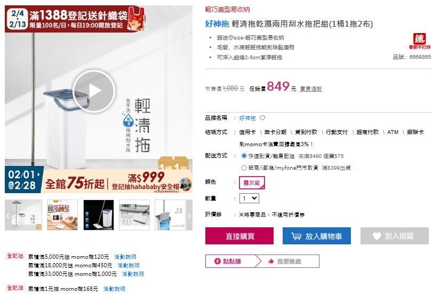Viewport: 432px width, 294px height.
Task: Select 超商/i郵箱/myfone門市取貨 pickup option
Action: pyautogui.click(x=244, y=168)
